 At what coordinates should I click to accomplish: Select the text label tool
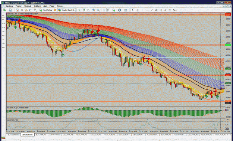pyautogui.click(x=170, y=10)
